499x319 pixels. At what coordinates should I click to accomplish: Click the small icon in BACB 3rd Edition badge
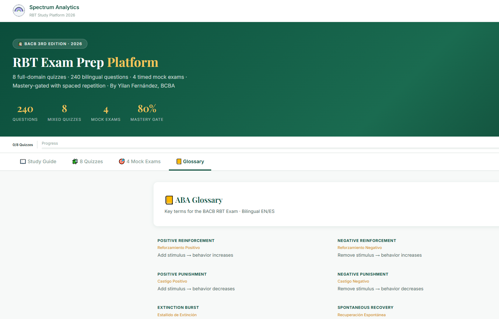[20, 44]
